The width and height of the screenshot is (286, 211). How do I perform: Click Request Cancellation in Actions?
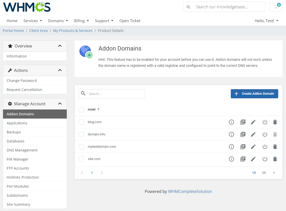[35, 90]
